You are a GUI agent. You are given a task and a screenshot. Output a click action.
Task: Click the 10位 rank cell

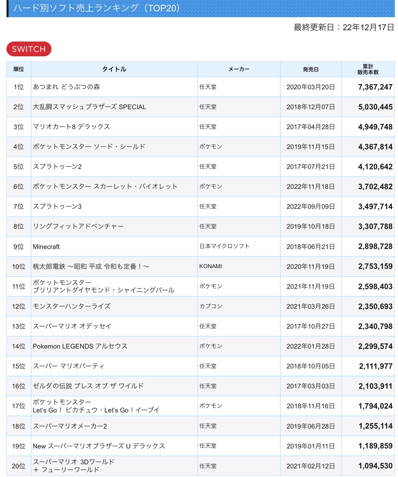pyautogui.click(x=19, y=266)
